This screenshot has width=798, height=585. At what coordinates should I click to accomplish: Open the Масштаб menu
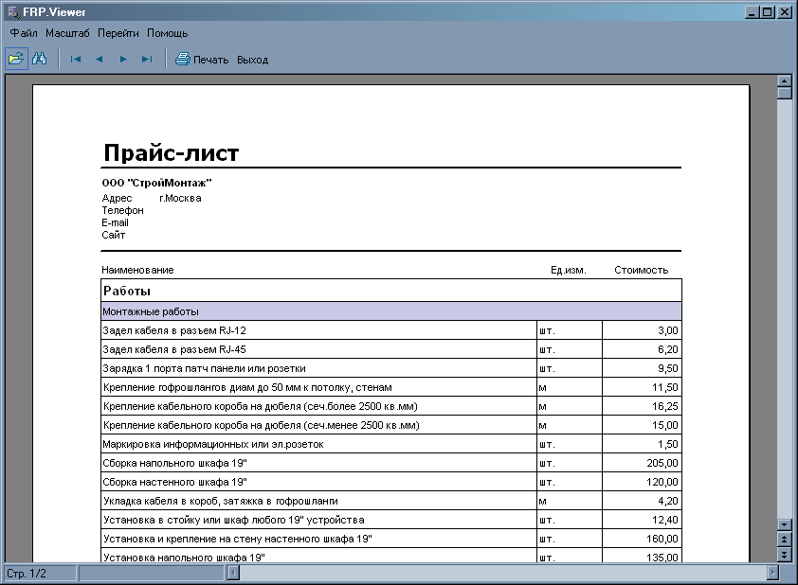click(67, 33)
